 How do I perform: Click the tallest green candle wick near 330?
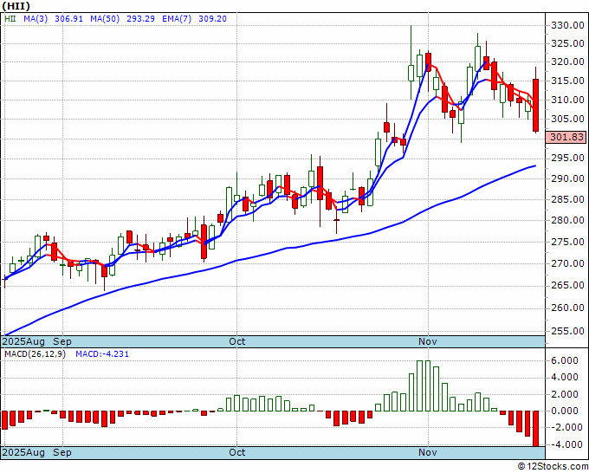click(x=411, y=45)
